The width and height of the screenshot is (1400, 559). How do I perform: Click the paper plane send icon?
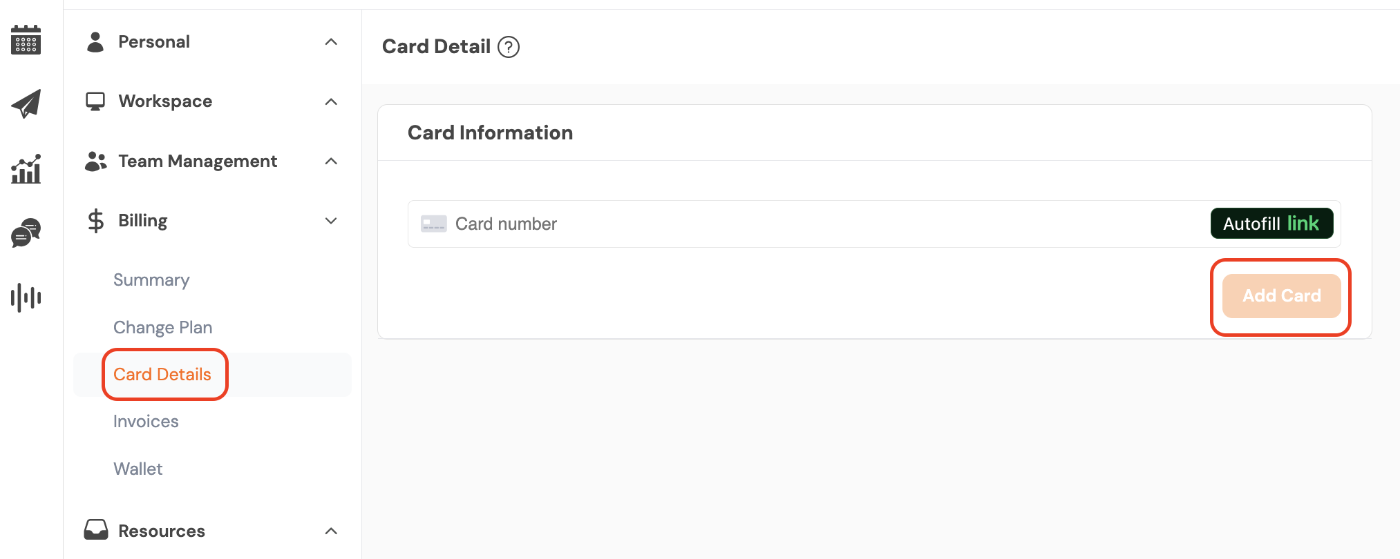(26, 104)
